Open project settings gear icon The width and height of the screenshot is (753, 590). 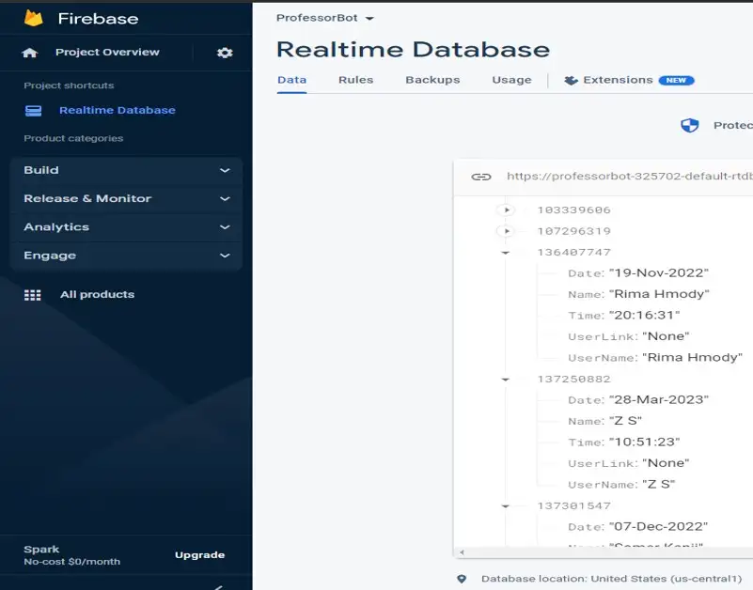point(225,53)
